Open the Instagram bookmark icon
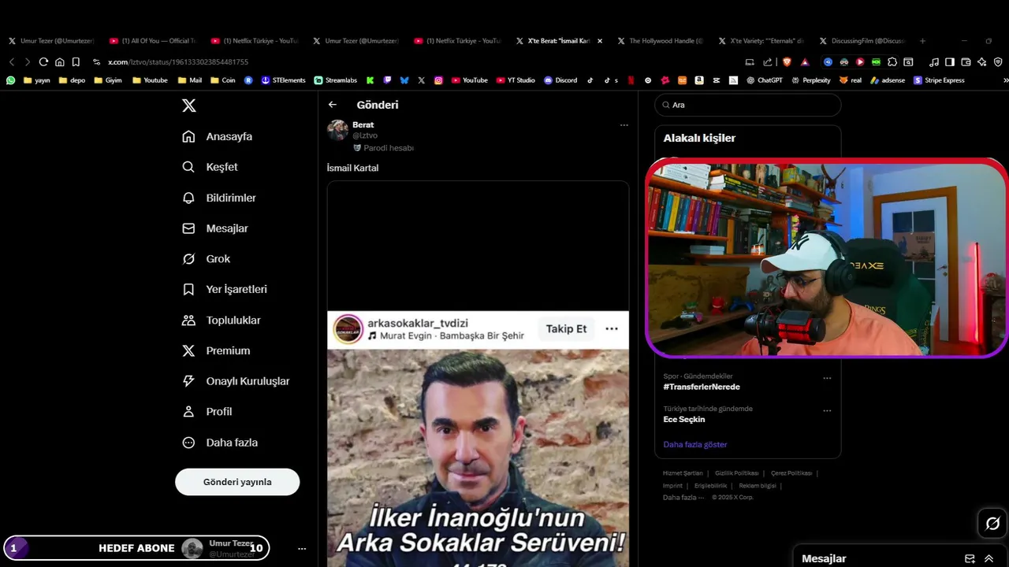 pyautogui.click(x=438, y=80)
